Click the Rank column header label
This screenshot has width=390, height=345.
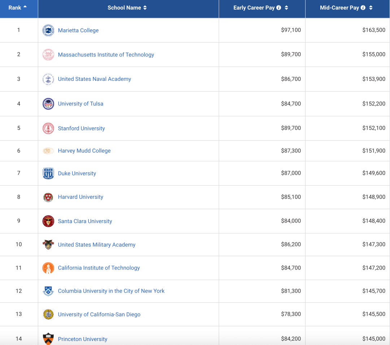(15, 8)
